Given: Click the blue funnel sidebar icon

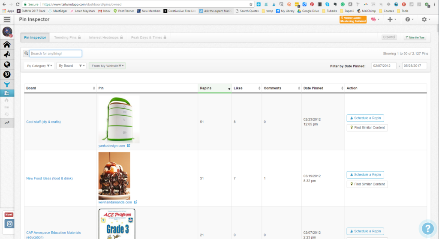Looking at the screenshot, I should tap(7, 84).
